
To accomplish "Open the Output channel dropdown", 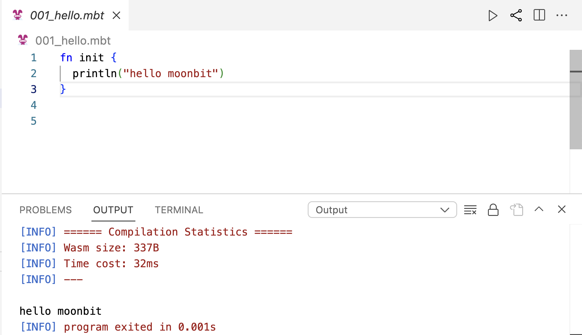I will (382, 210).
